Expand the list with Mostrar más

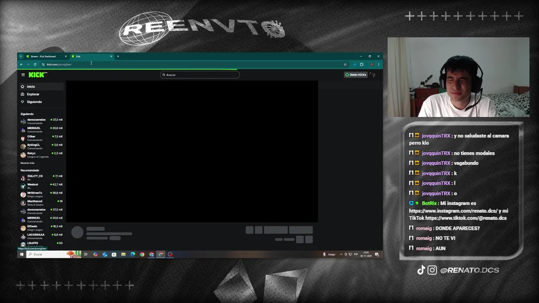point(27,163)
